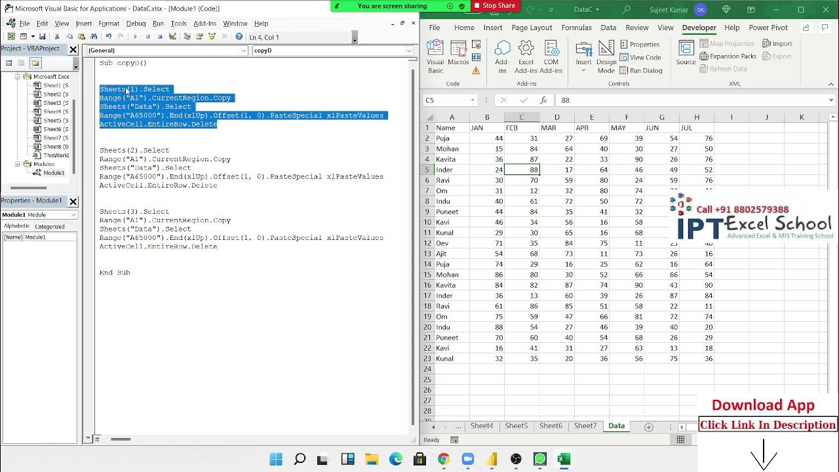Toggle Folders icon in Project panel
Screen dimensions: 839x472
click(35, 63)
